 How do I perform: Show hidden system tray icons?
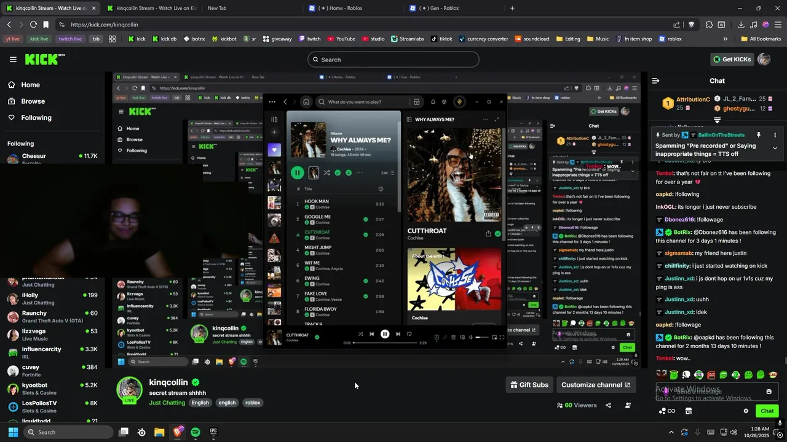pos(671,432)
